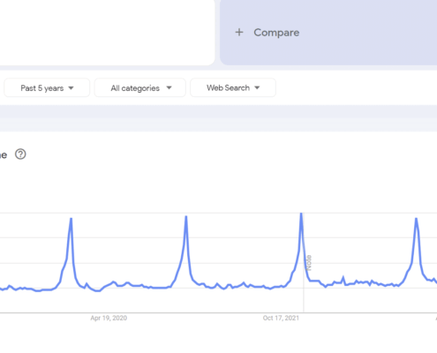Click the vertical Note marker on chart
This screenshot has width=437, height=353.
[308, 263]
